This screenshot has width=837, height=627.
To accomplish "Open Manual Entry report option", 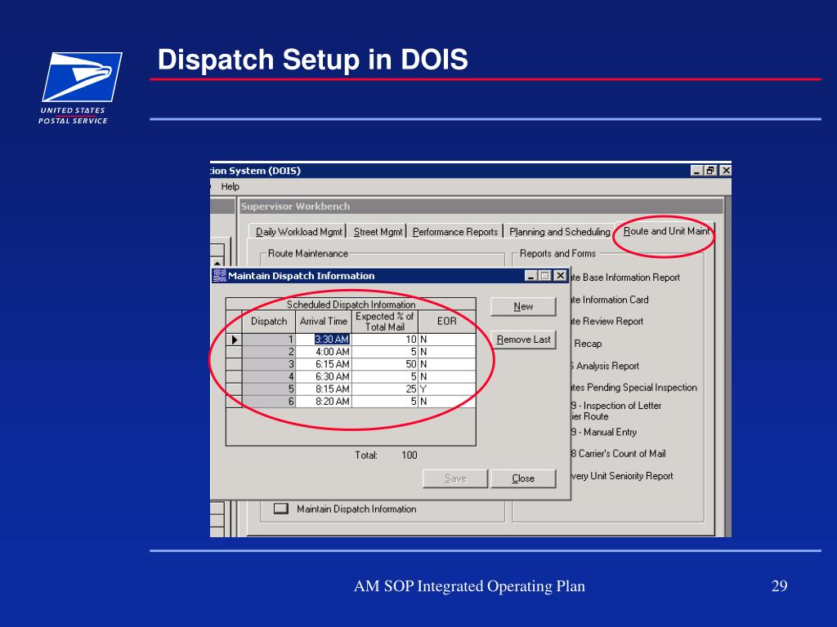I will 604,433.
